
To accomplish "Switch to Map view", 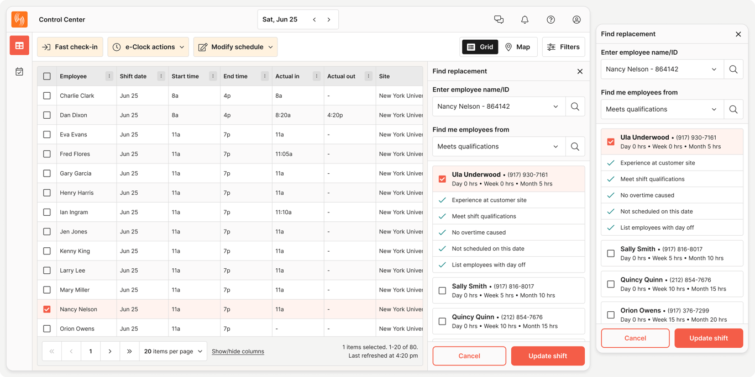I will (518, 47).
